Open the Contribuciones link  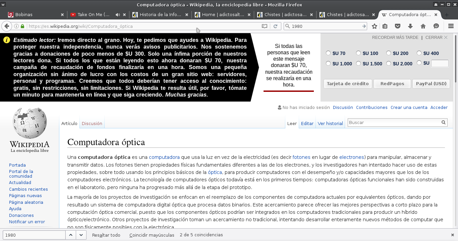point(372,108)
